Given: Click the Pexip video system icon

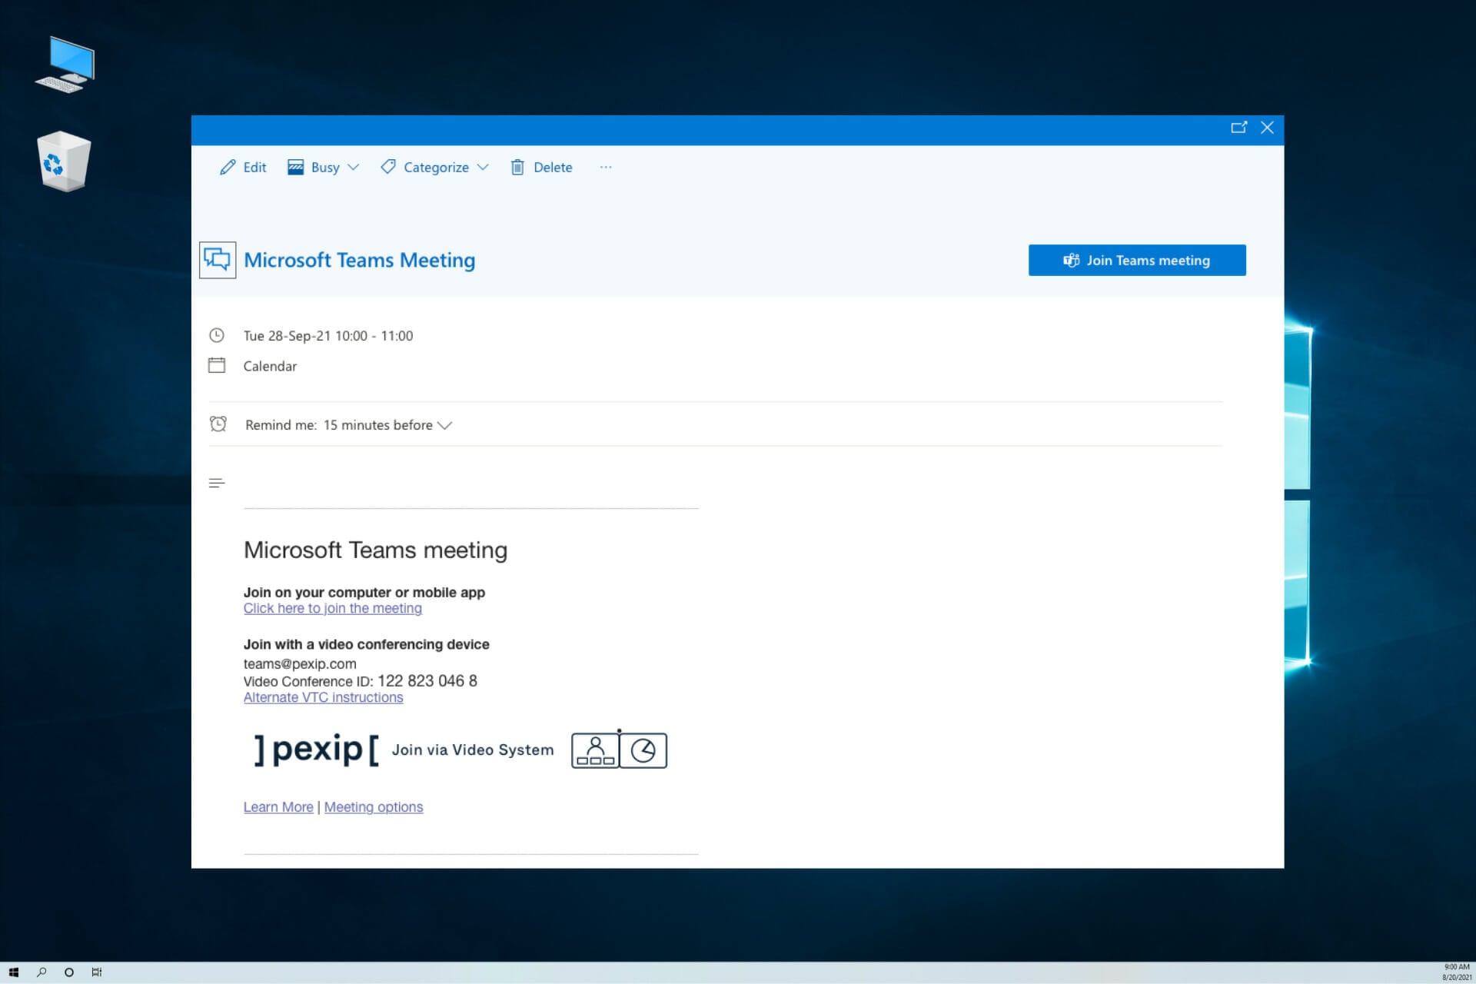Looking at the screenshot, I should 619,750.
